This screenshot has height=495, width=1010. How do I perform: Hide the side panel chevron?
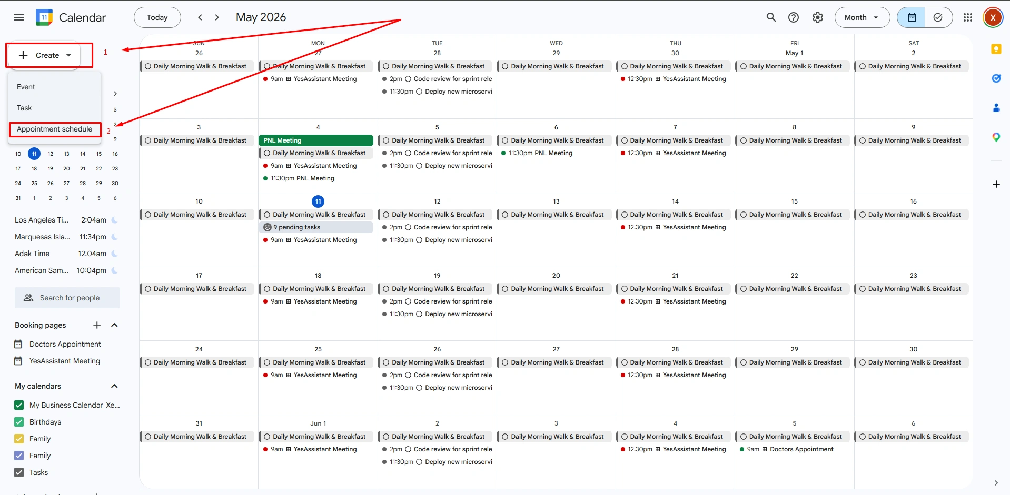point(996,483)
